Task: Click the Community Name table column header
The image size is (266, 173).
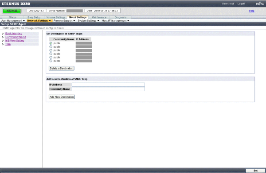Action: point(64,39)
